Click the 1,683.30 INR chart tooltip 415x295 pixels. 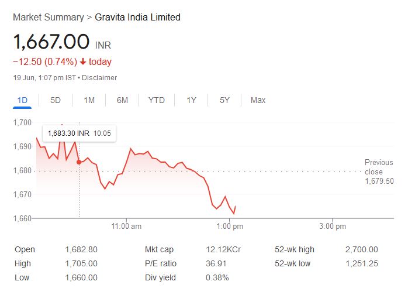[x=78, y=133]
